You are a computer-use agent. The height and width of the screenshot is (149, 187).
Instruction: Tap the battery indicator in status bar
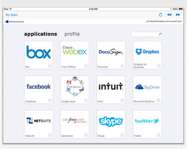181,9
